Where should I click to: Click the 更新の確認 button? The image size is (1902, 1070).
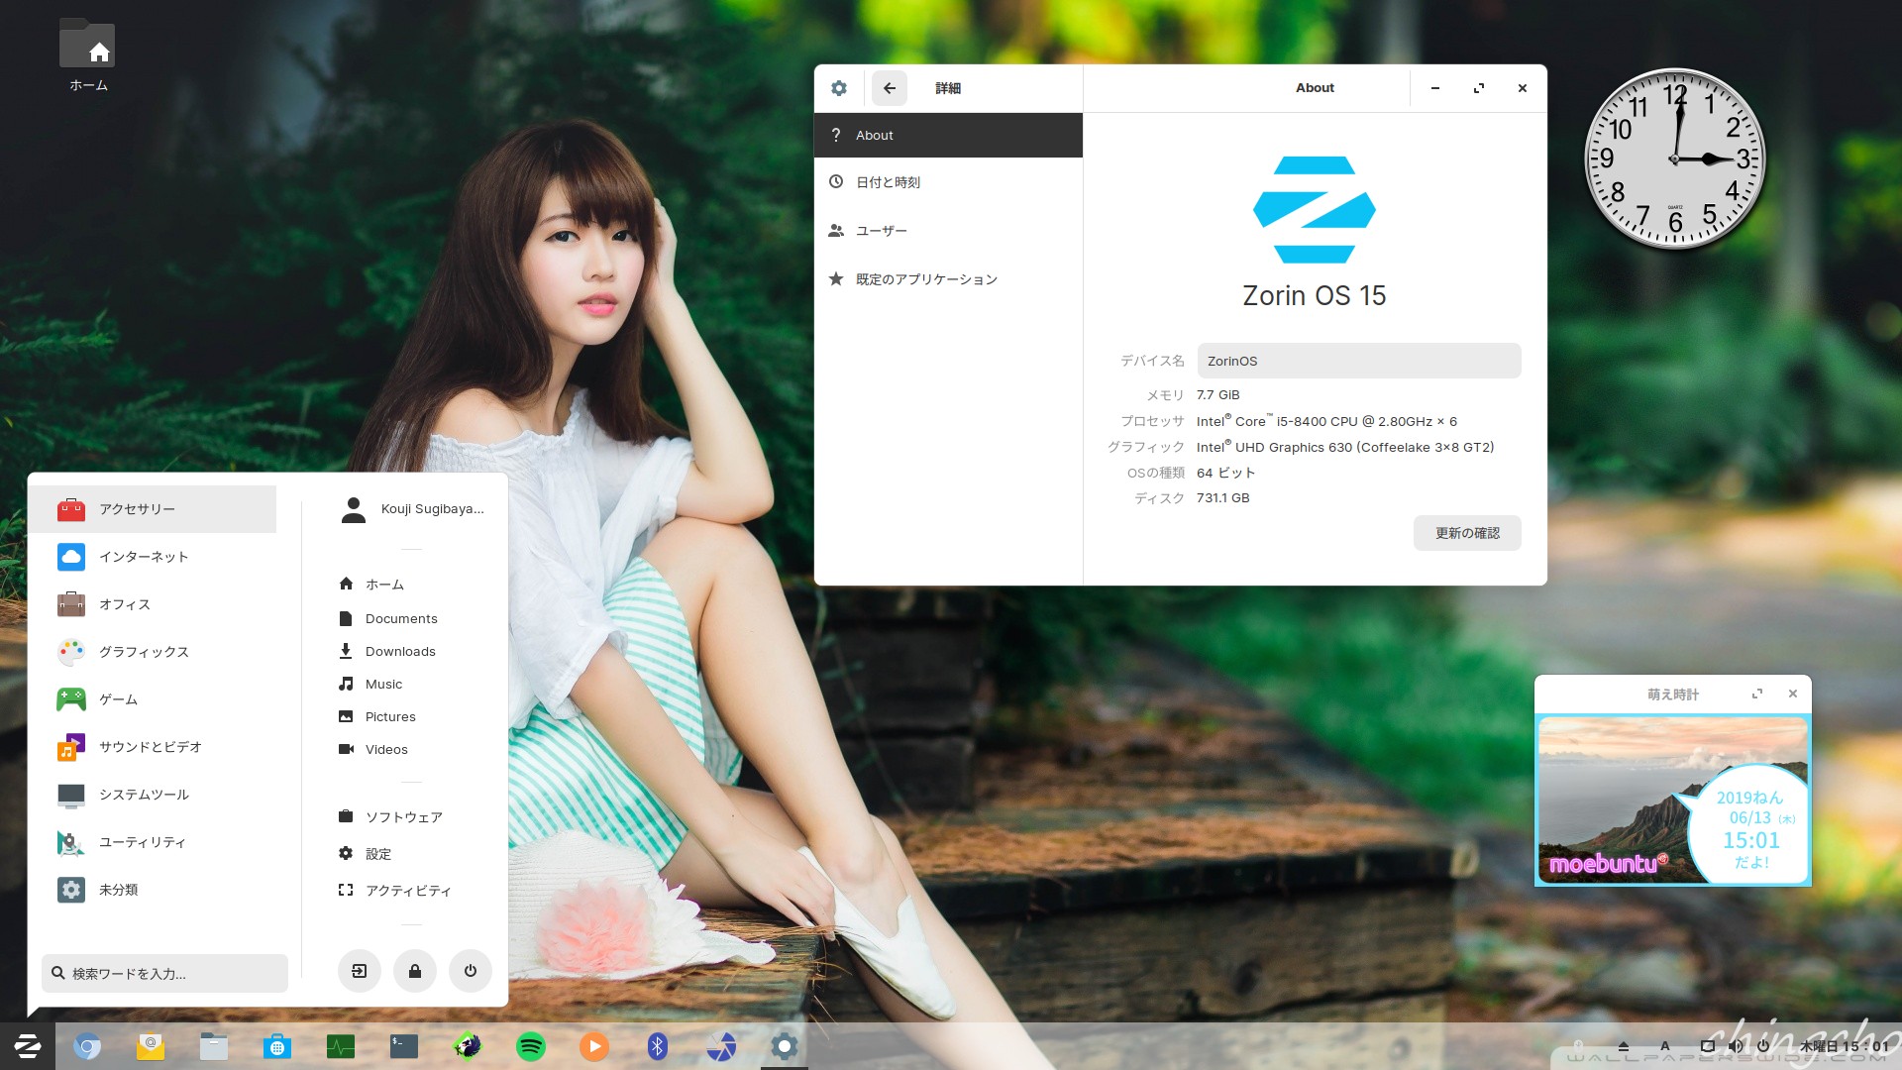(x=1467, y=533)
